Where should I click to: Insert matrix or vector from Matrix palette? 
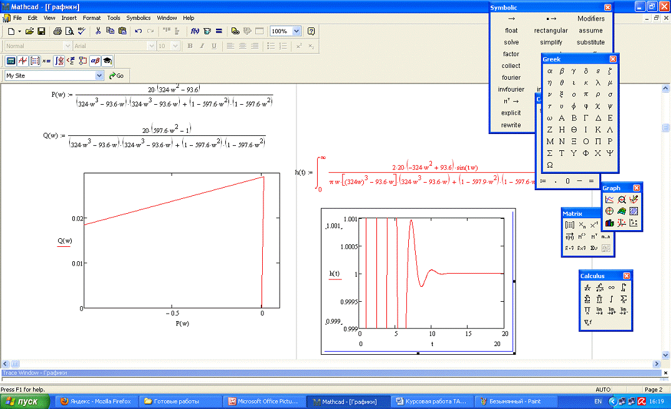pyautogui.click(x=569, y=225)
